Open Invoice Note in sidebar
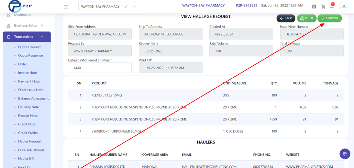The width and height of the screenshot is (354, 168). [28, 73]
